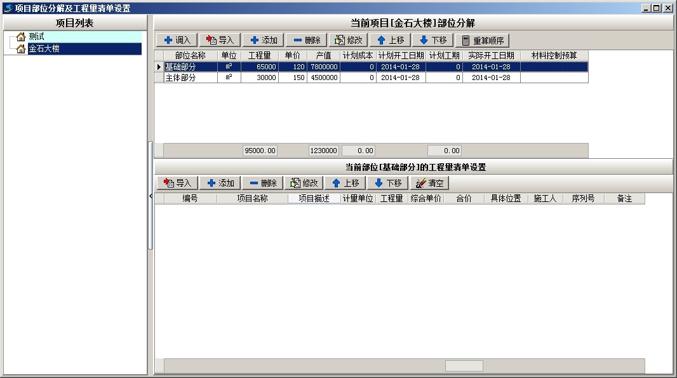Move the selected 部位 down with 下移
677x378 pixels.
432,40
